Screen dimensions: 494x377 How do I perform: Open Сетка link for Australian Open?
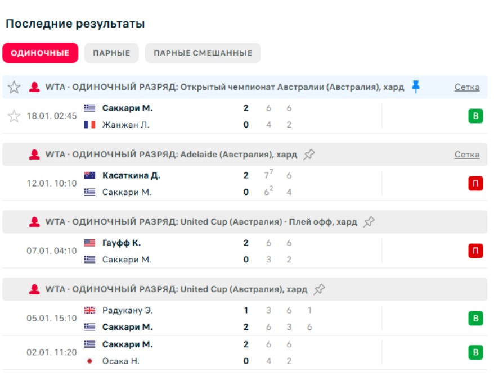tap(467, 87)
